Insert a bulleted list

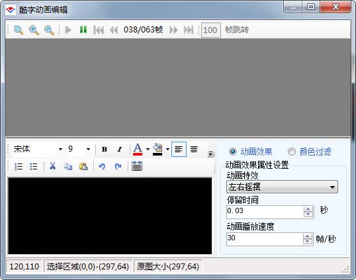pyautogui.click(x=34, y=166)
